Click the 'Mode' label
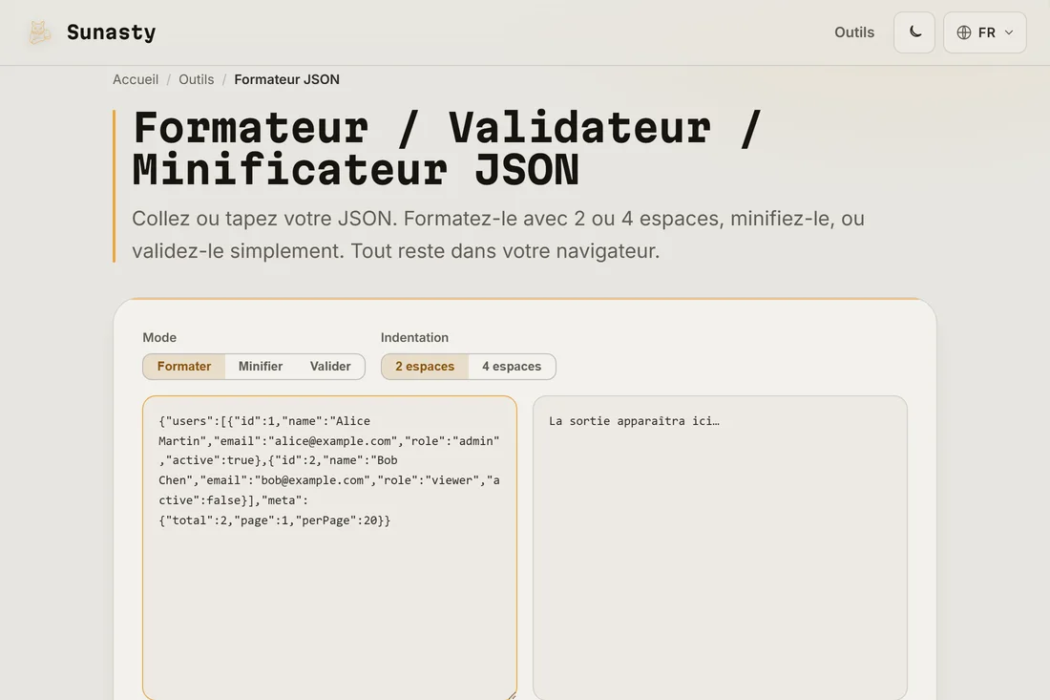The image size is (1050, 700). tap(159, 338)
